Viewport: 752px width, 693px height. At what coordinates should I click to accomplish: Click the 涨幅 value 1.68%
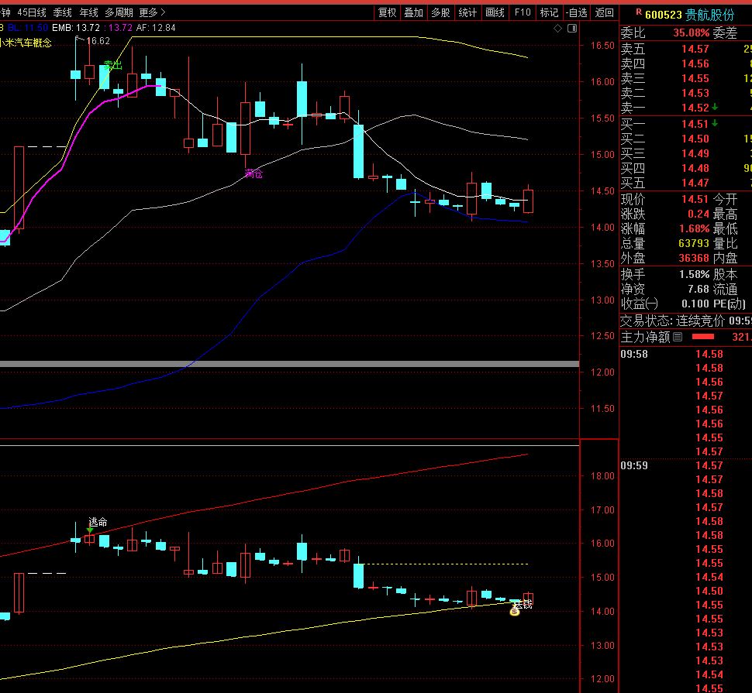(x=694, y=229)
